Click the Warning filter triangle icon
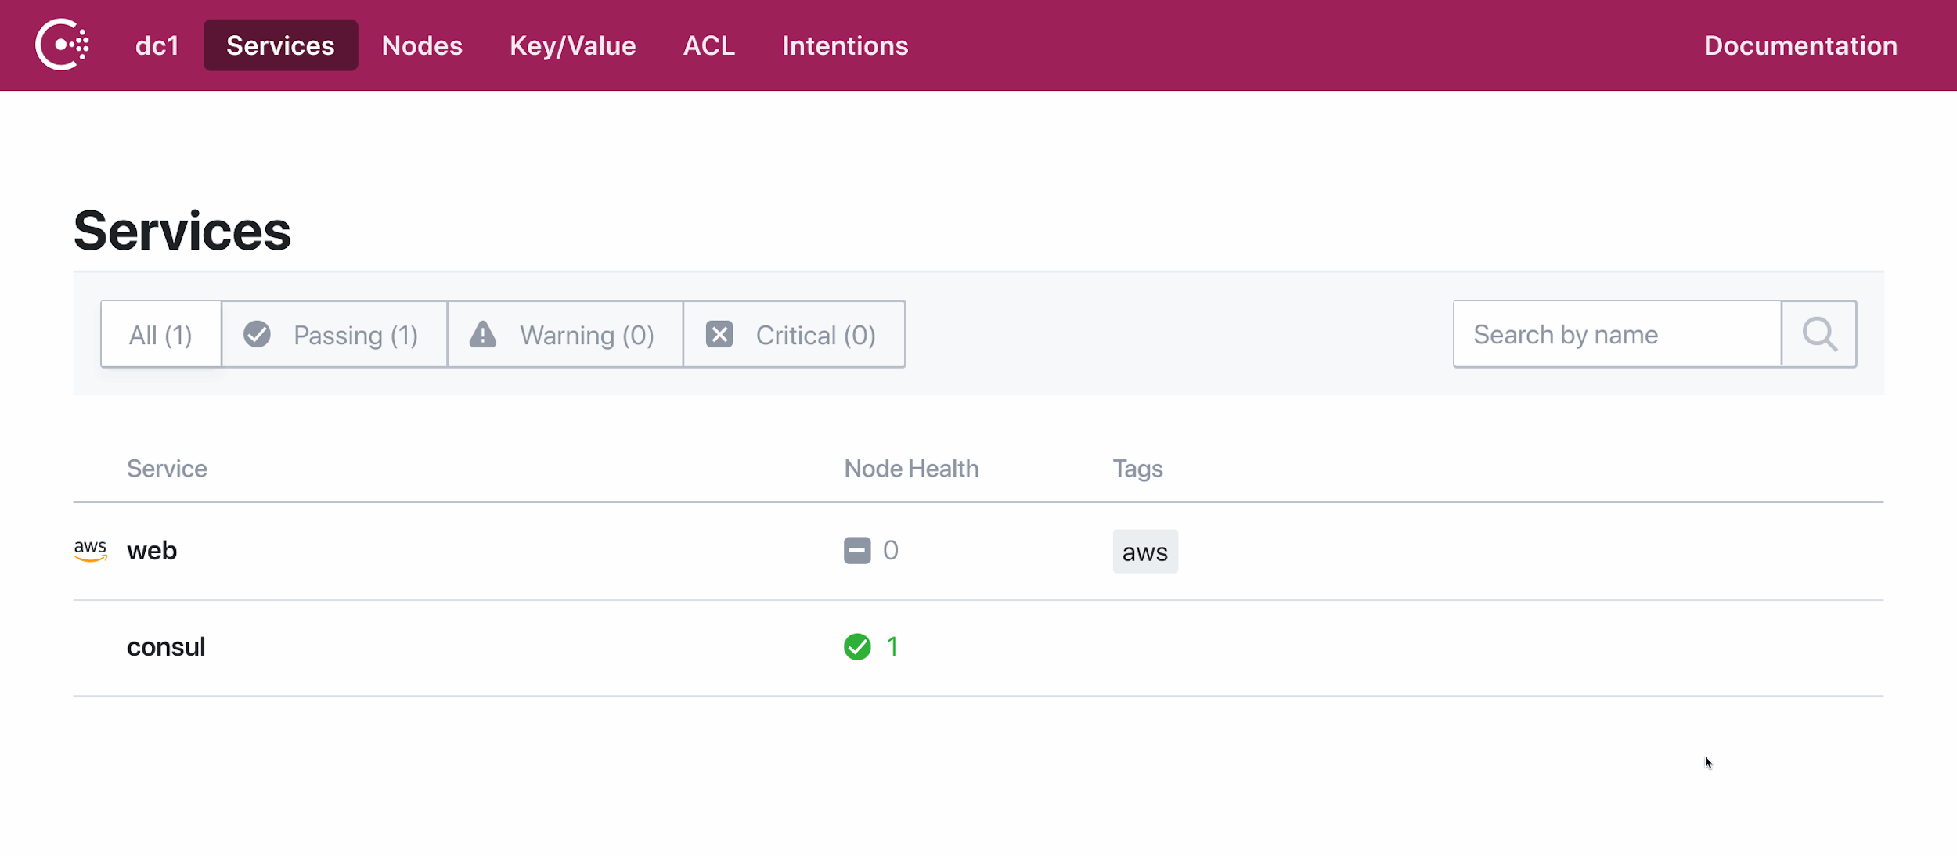This screenshot has height=856, width=1957. (482, 334)
